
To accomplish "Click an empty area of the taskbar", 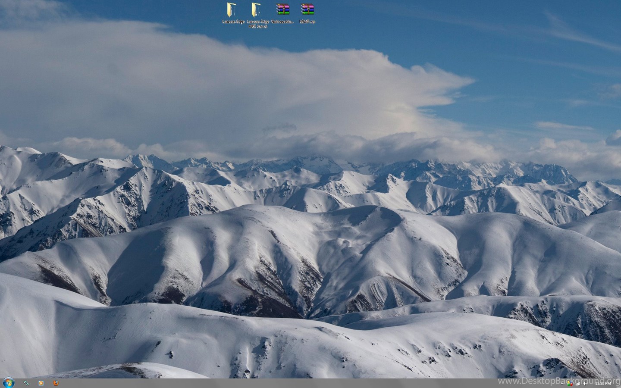I will tap(259, 383).
